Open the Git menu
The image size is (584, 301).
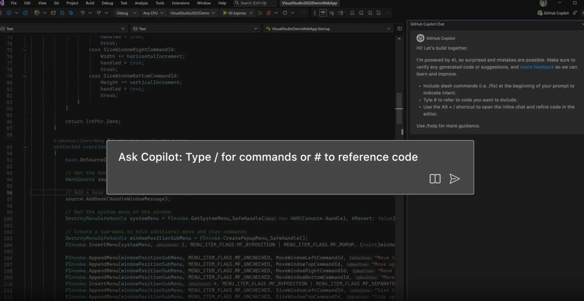click(56, 3)
